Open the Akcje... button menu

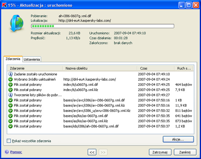178,139
